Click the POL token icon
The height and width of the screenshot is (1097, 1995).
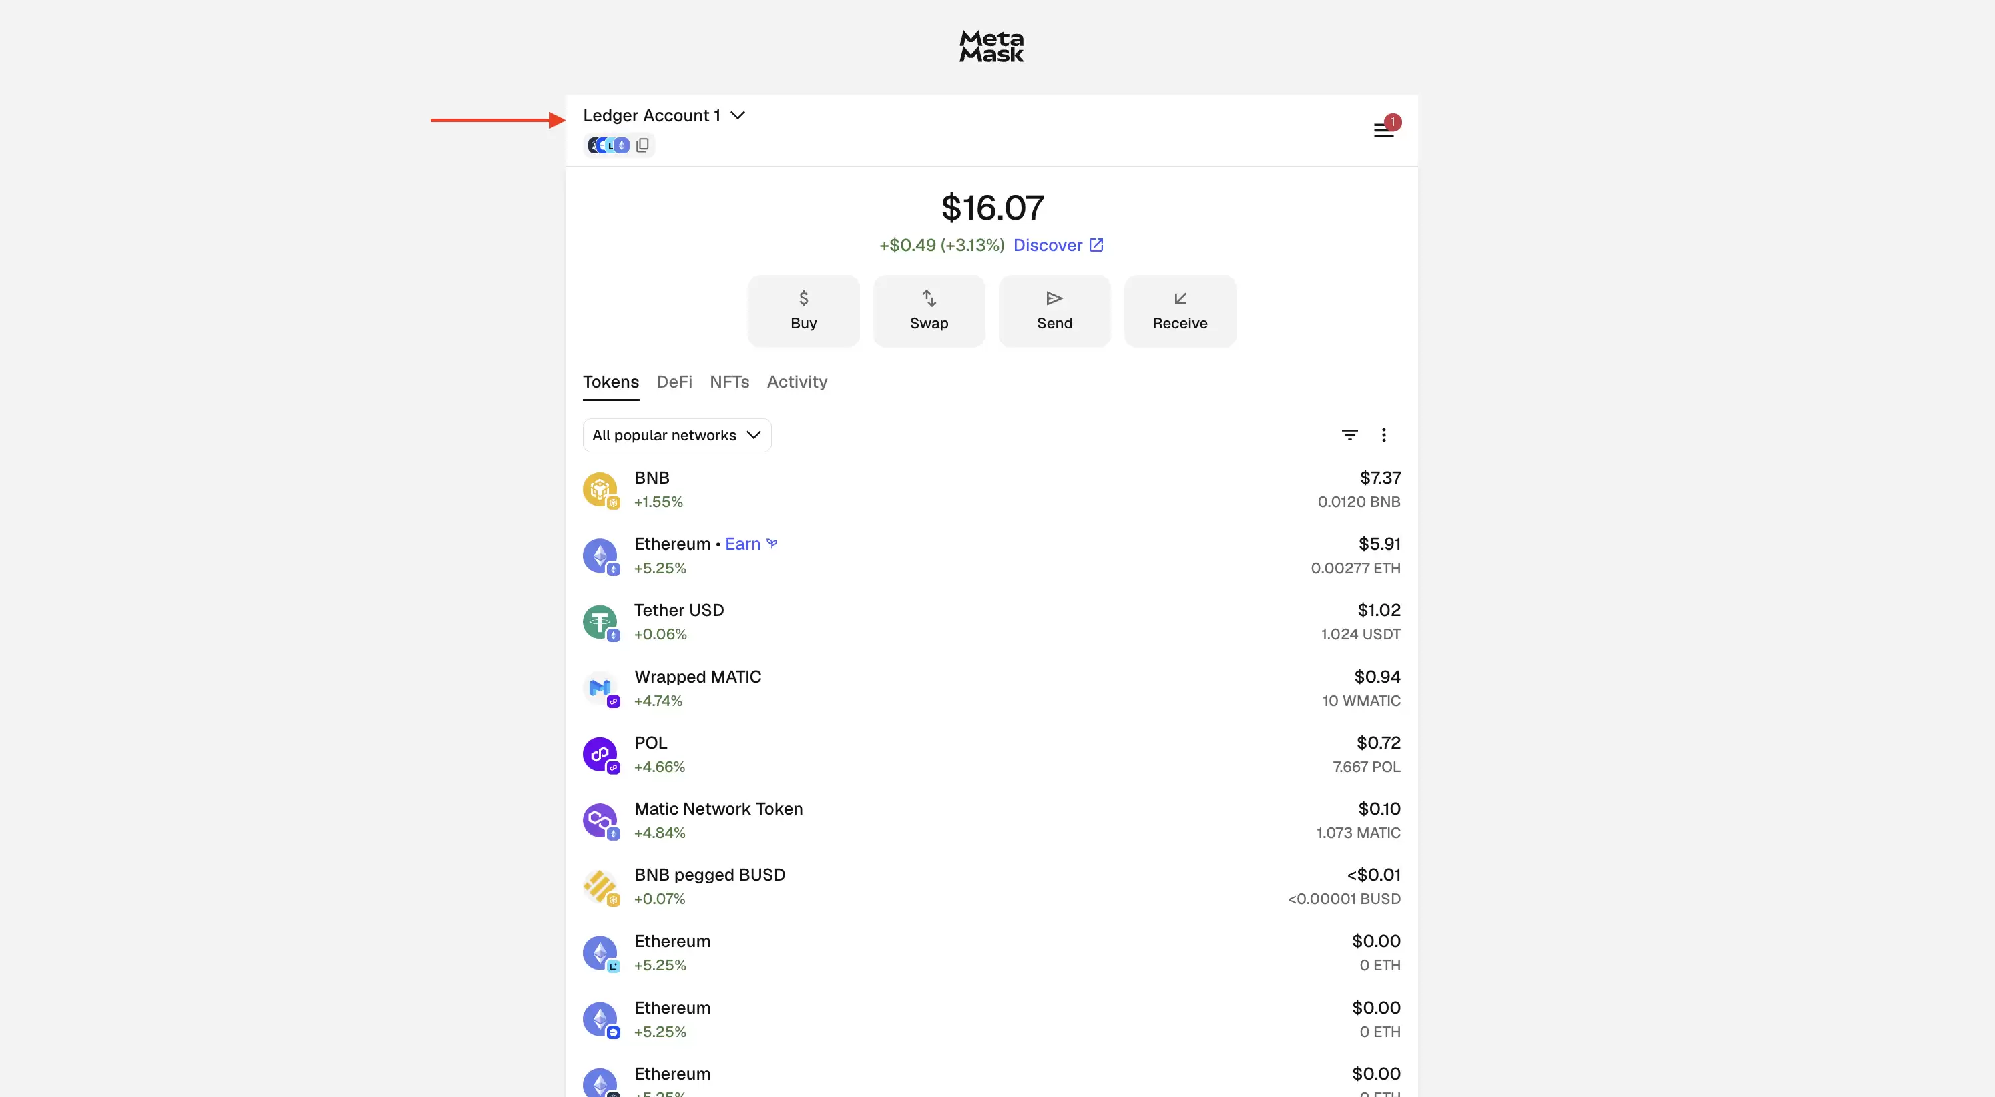[600, 755]
